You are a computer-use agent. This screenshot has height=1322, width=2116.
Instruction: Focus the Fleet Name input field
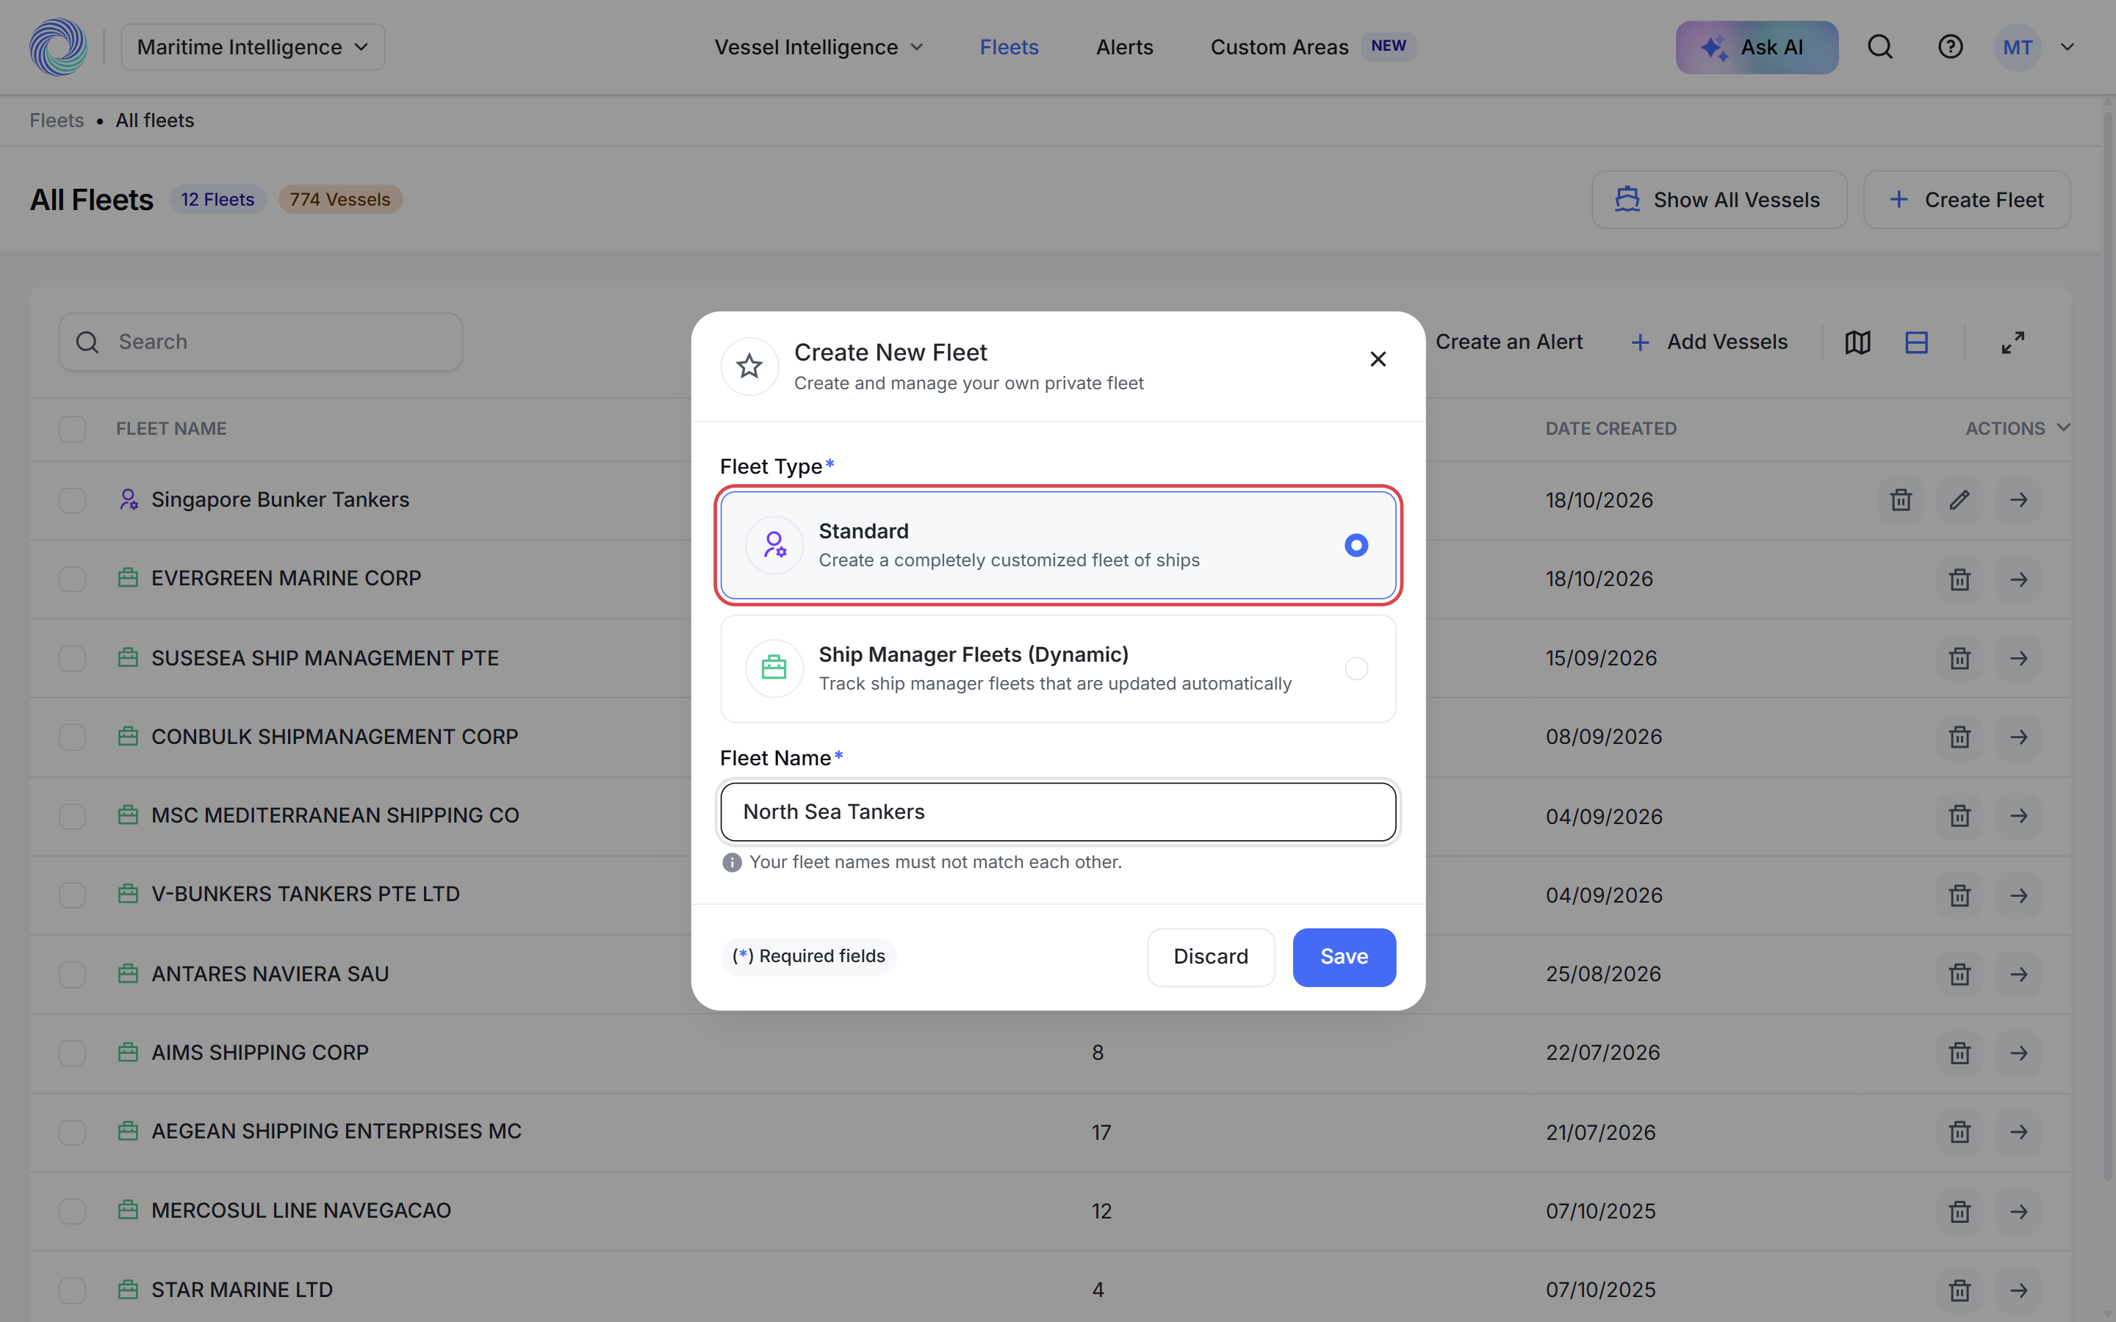click(x=1058, y=812)
